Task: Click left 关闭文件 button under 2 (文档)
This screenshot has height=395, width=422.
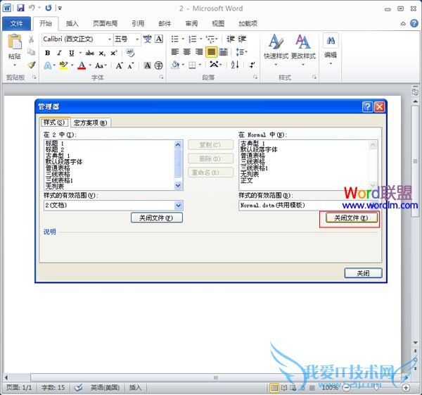Action: point(157,218)
